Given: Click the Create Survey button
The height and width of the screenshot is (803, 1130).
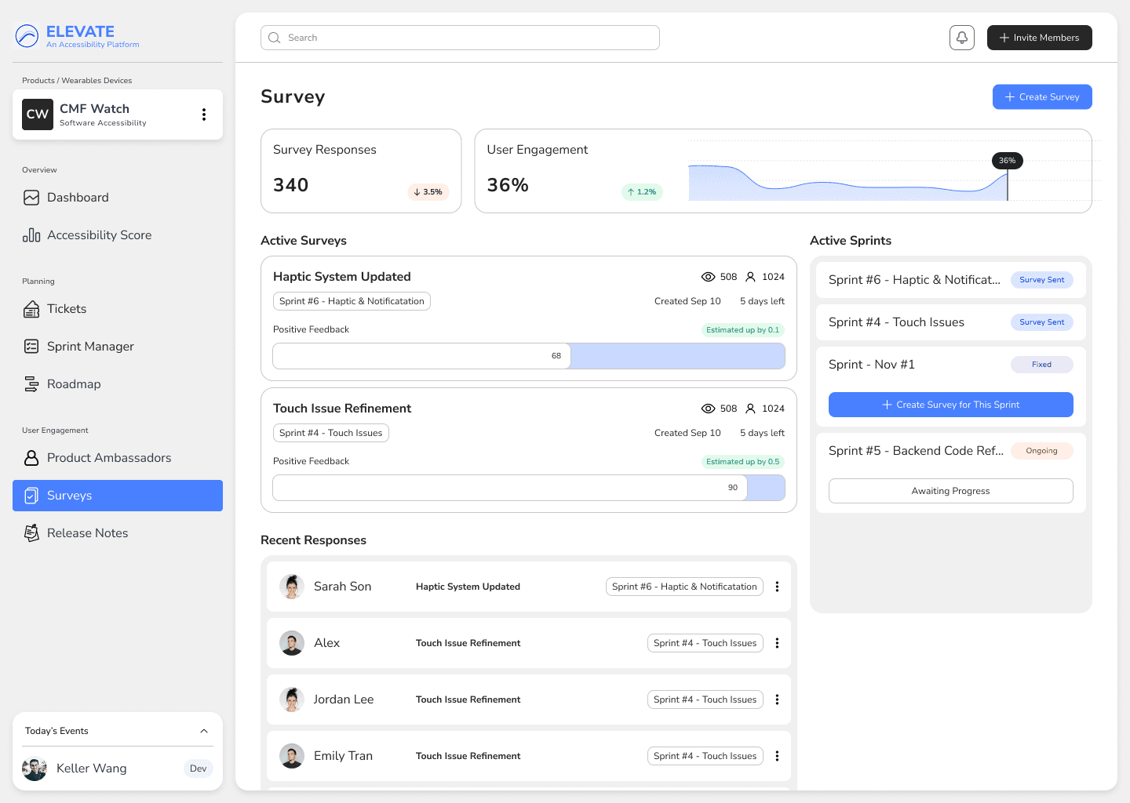Looking at the screenshot, I should click(x=1041, y=97).
